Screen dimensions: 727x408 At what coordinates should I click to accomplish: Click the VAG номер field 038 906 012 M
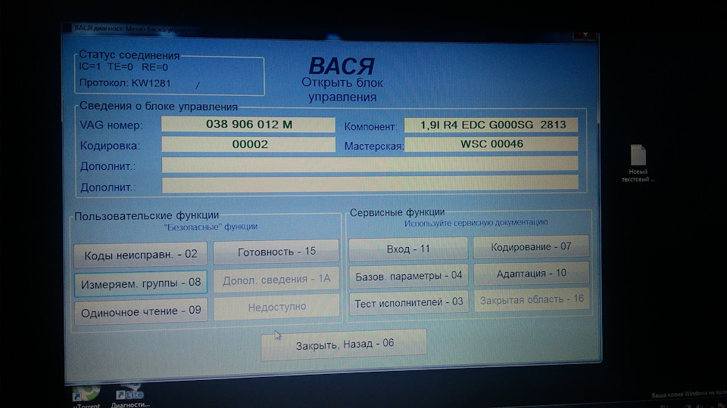point(248,125)
